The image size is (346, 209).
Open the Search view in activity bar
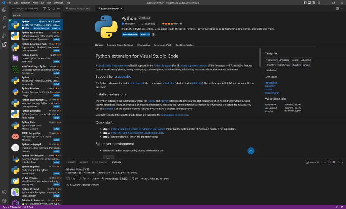click(x=4, y=18)
